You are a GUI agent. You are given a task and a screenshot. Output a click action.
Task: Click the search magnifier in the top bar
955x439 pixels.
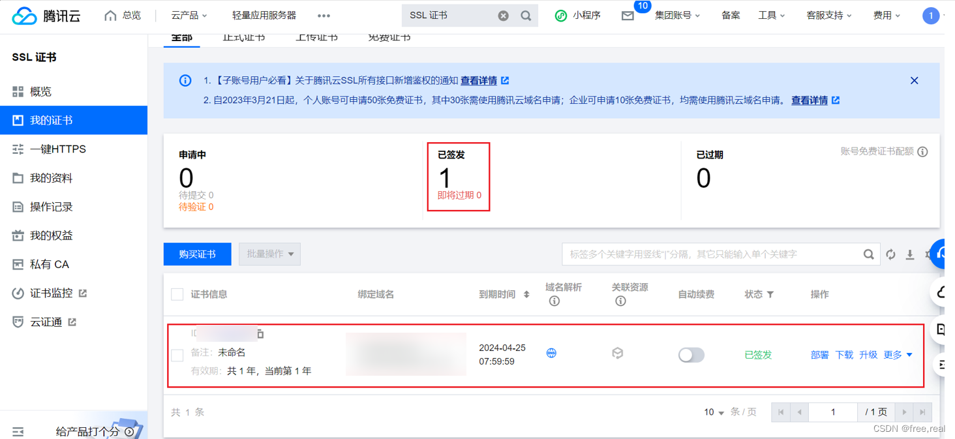point(526,16)
